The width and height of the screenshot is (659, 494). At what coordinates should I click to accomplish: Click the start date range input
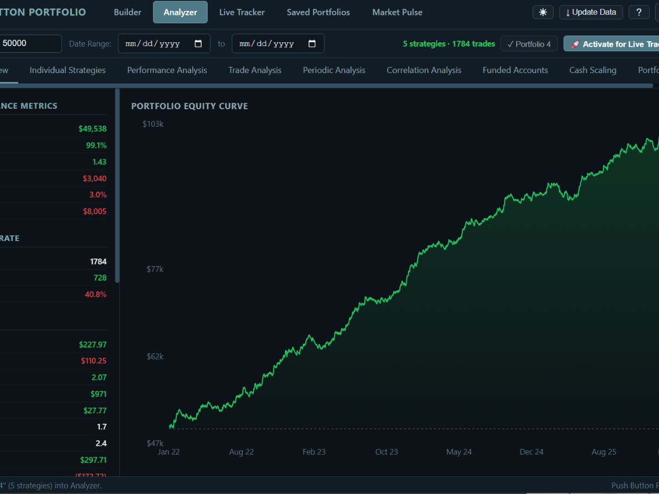click(164, 43)
